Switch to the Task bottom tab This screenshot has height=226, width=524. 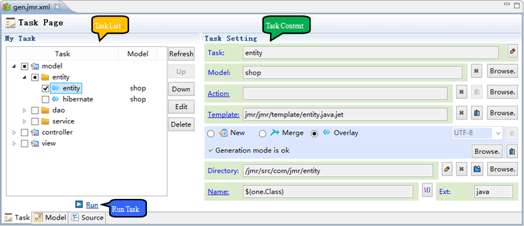(17, 217)
